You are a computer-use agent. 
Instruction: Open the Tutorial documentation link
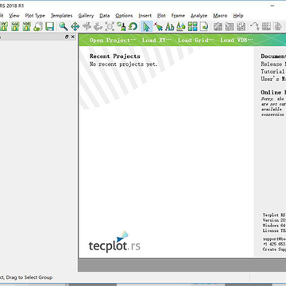click(x=273, y=71)
